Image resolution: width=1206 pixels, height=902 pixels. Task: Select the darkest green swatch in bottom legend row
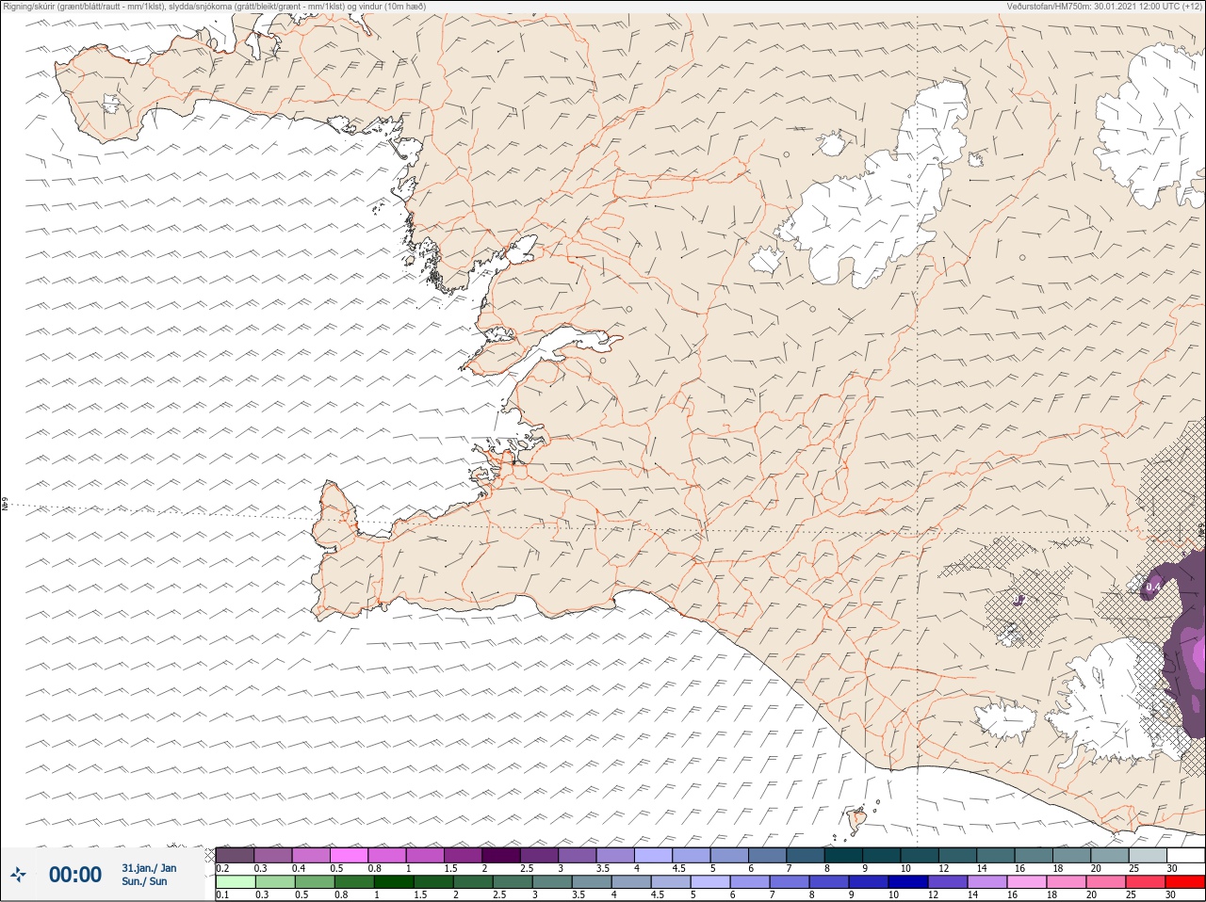click(x=393, y=882)
